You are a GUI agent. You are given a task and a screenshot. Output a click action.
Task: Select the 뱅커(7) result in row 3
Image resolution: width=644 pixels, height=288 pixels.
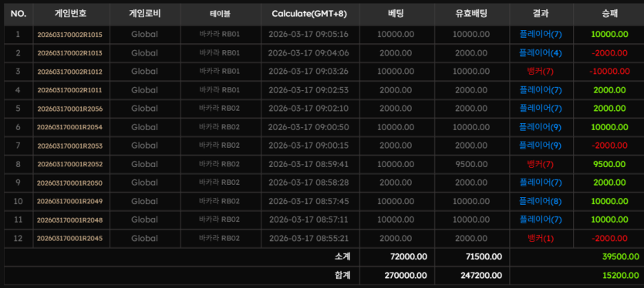[540, 72]
